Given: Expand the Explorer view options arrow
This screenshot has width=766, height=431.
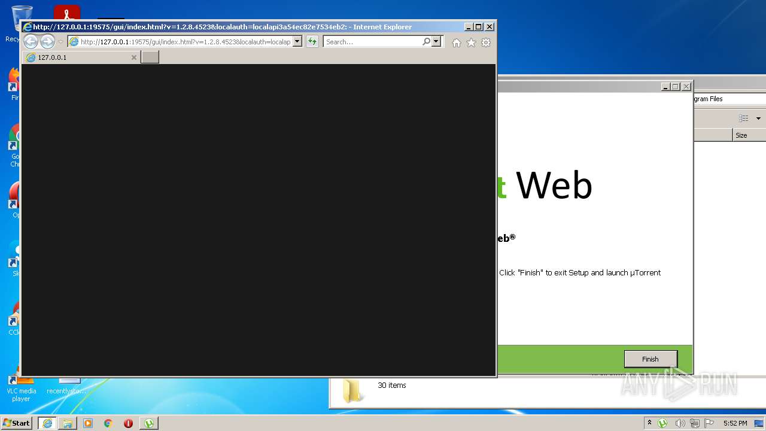Looking at the screenshot, I should tap(758, 119).
